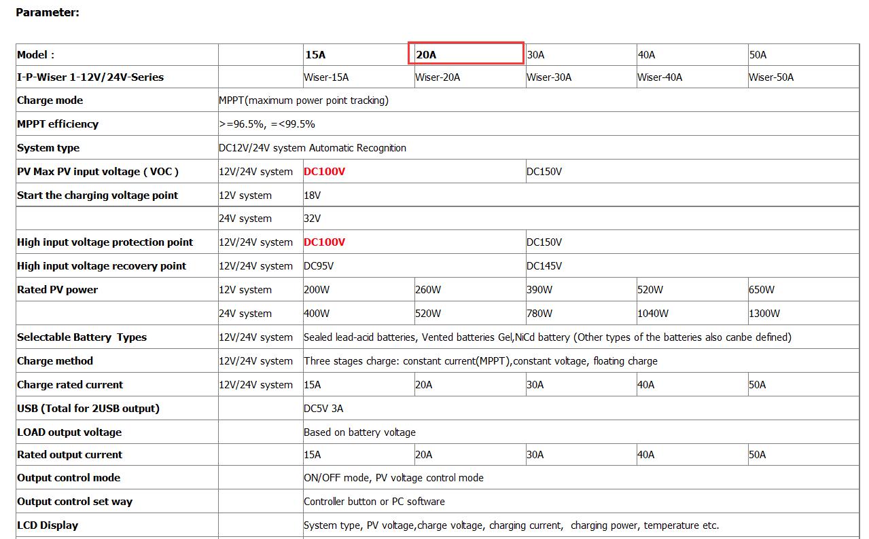Select the 'MPPT efficiency' label
The height and width of the screenshot is (539, 869).
pos(58,124)
